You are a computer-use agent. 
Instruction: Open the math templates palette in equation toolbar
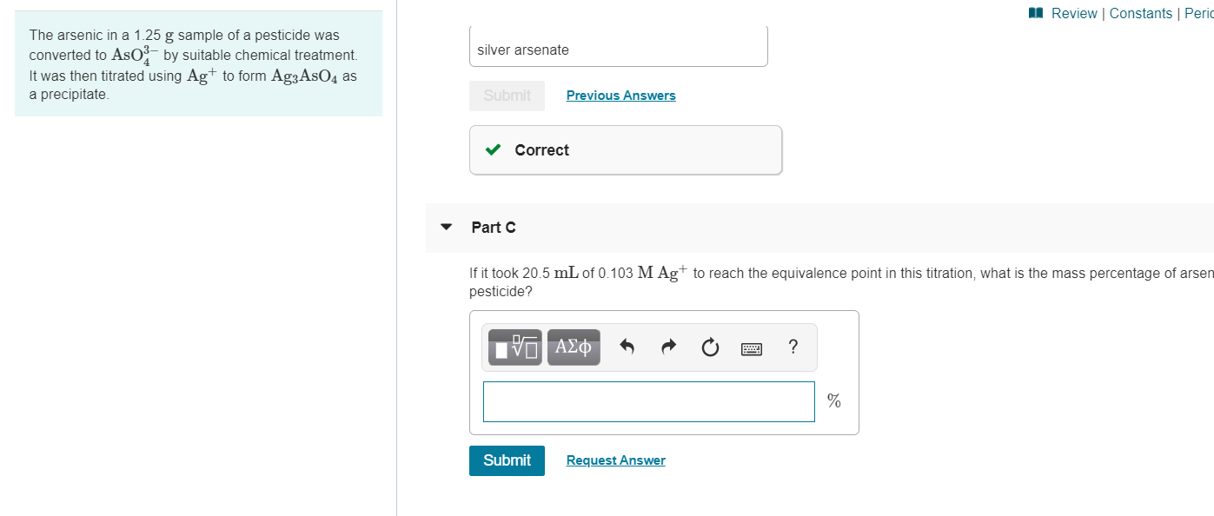514,347
